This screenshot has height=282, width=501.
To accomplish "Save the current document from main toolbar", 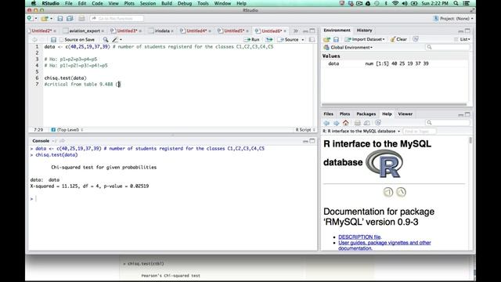I will 60,19.
